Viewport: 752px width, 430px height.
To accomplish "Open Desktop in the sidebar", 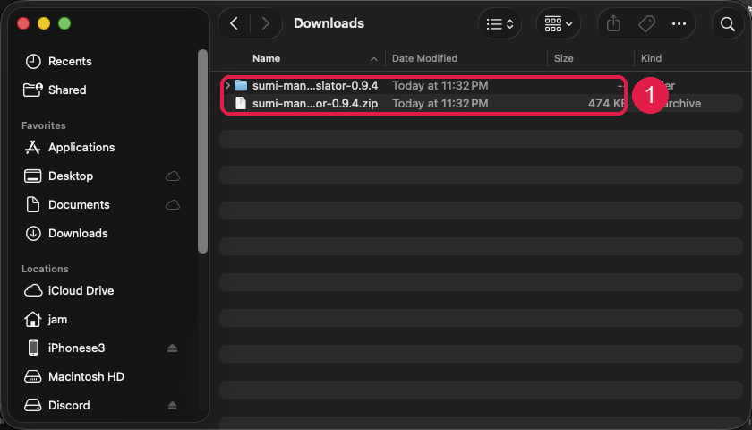I will (x=71, y=176).
